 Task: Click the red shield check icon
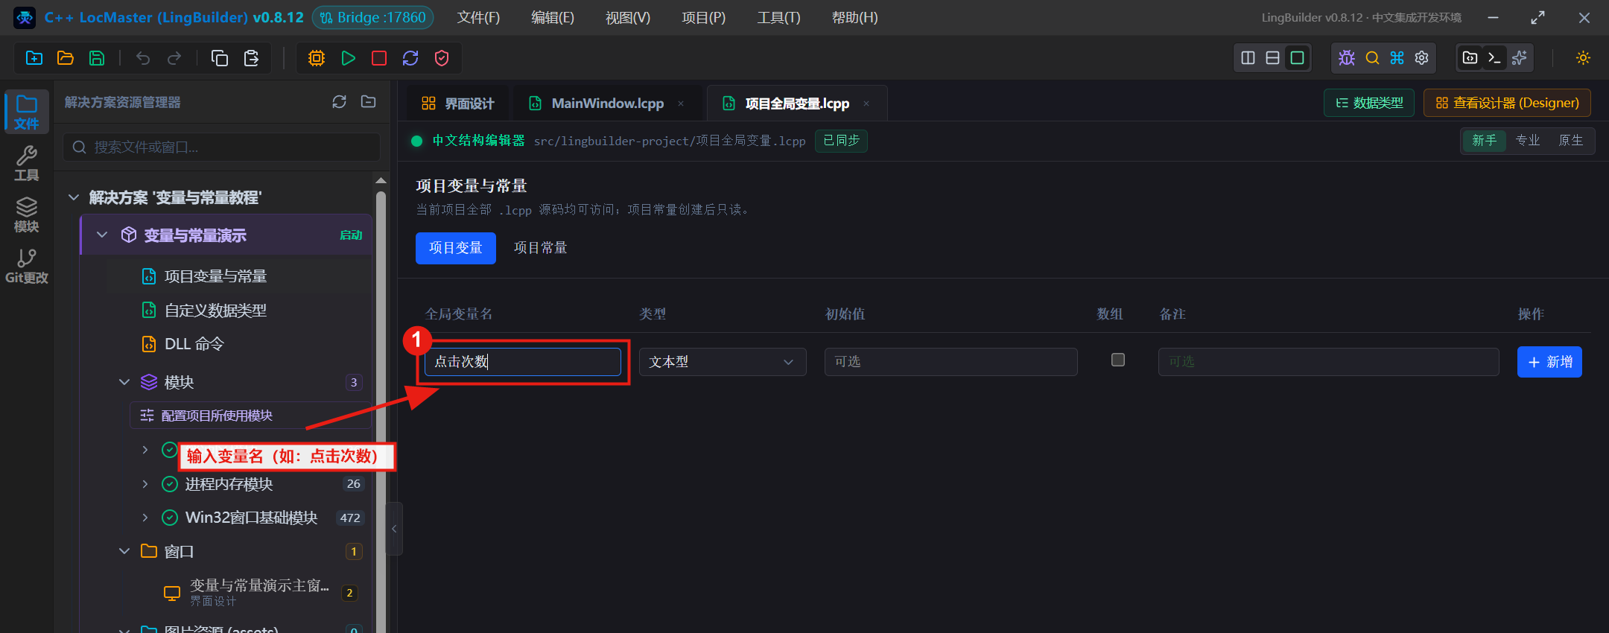pyautogui.click(x=442, y=58)
